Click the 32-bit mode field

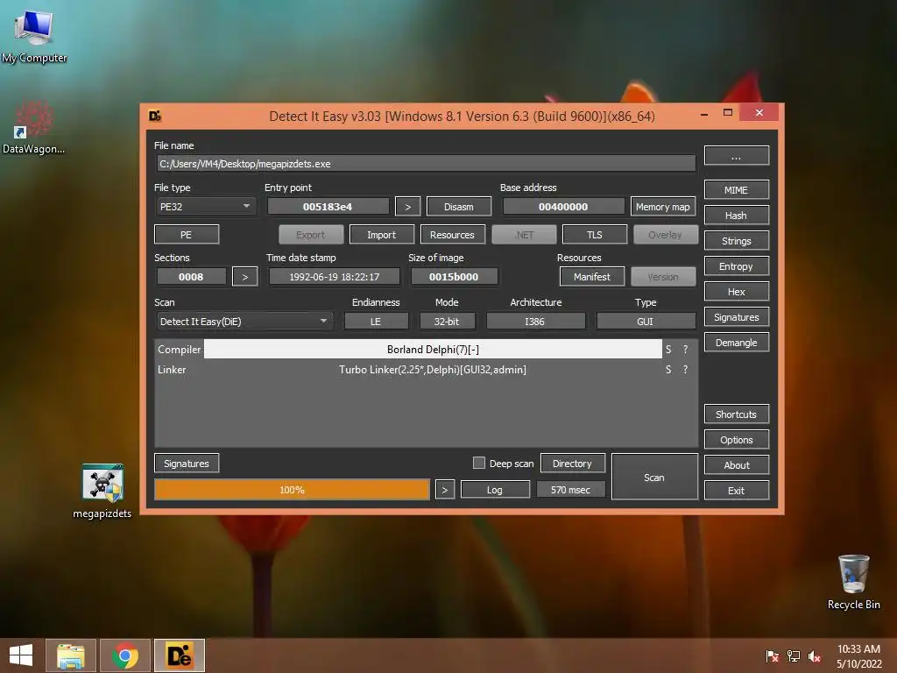coord(447,321)
